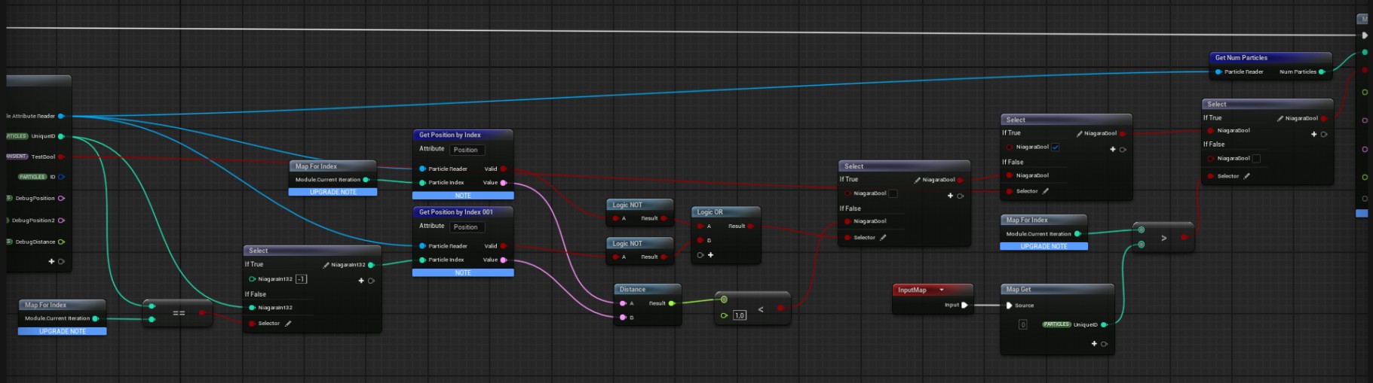Click the plus icon on the Map Get node
The width and height of the screenshot is (1373, 383).
point(1094,344)
